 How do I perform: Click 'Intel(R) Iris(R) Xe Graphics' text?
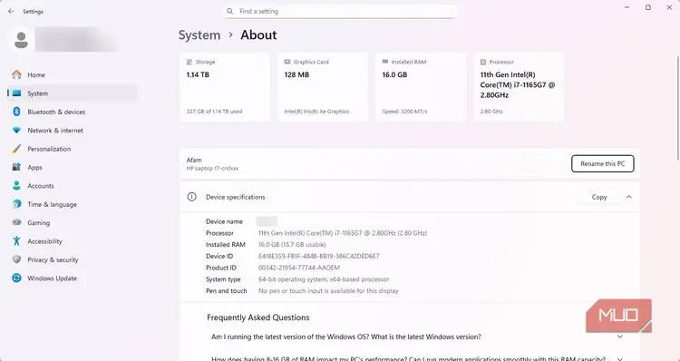click(x=316, y=112)
